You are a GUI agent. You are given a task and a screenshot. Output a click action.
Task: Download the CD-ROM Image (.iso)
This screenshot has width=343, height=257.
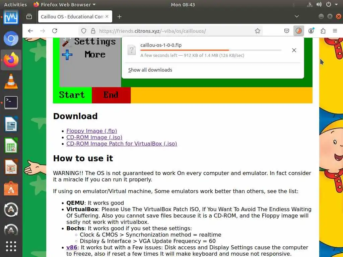(94, 137)
